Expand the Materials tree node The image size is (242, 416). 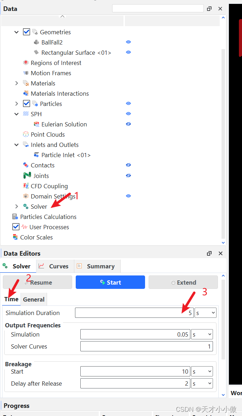click(x=17, y=83)
